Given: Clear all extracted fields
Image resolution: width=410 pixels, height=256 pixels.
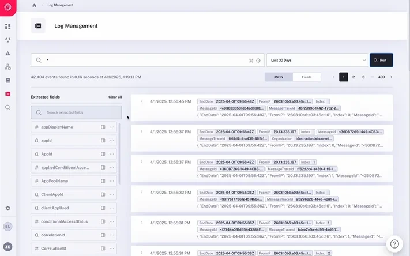Looking at the screenshot, I should (115, 97).
